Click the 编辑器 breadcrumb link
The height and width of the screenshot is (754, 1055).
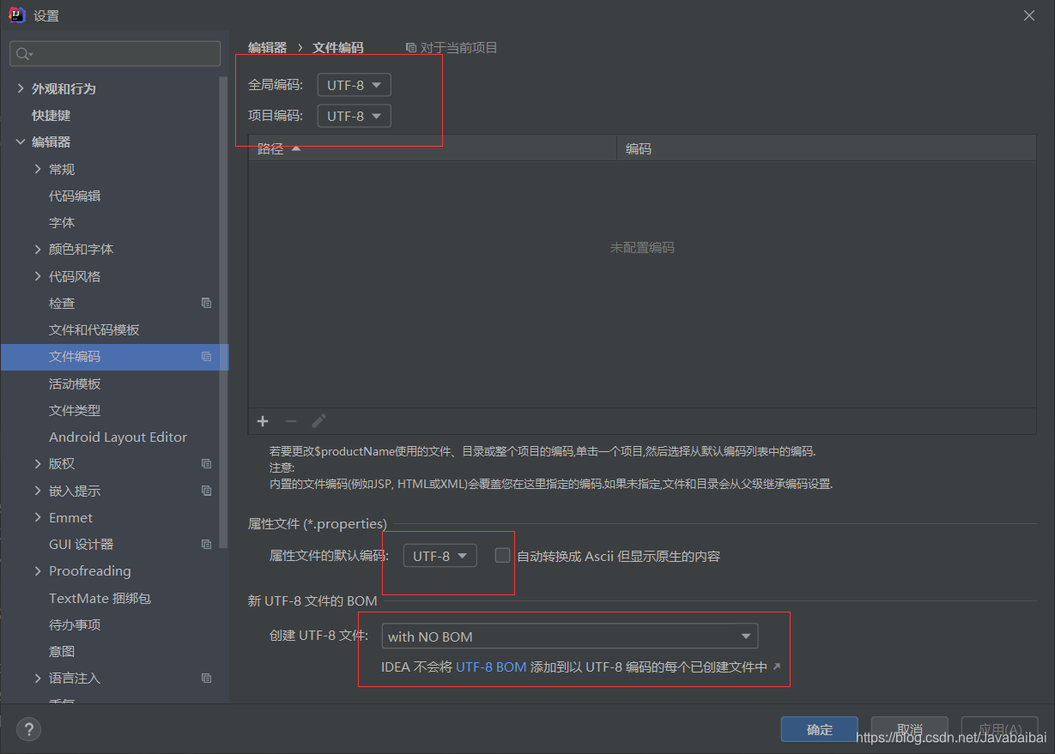point(266,47)
